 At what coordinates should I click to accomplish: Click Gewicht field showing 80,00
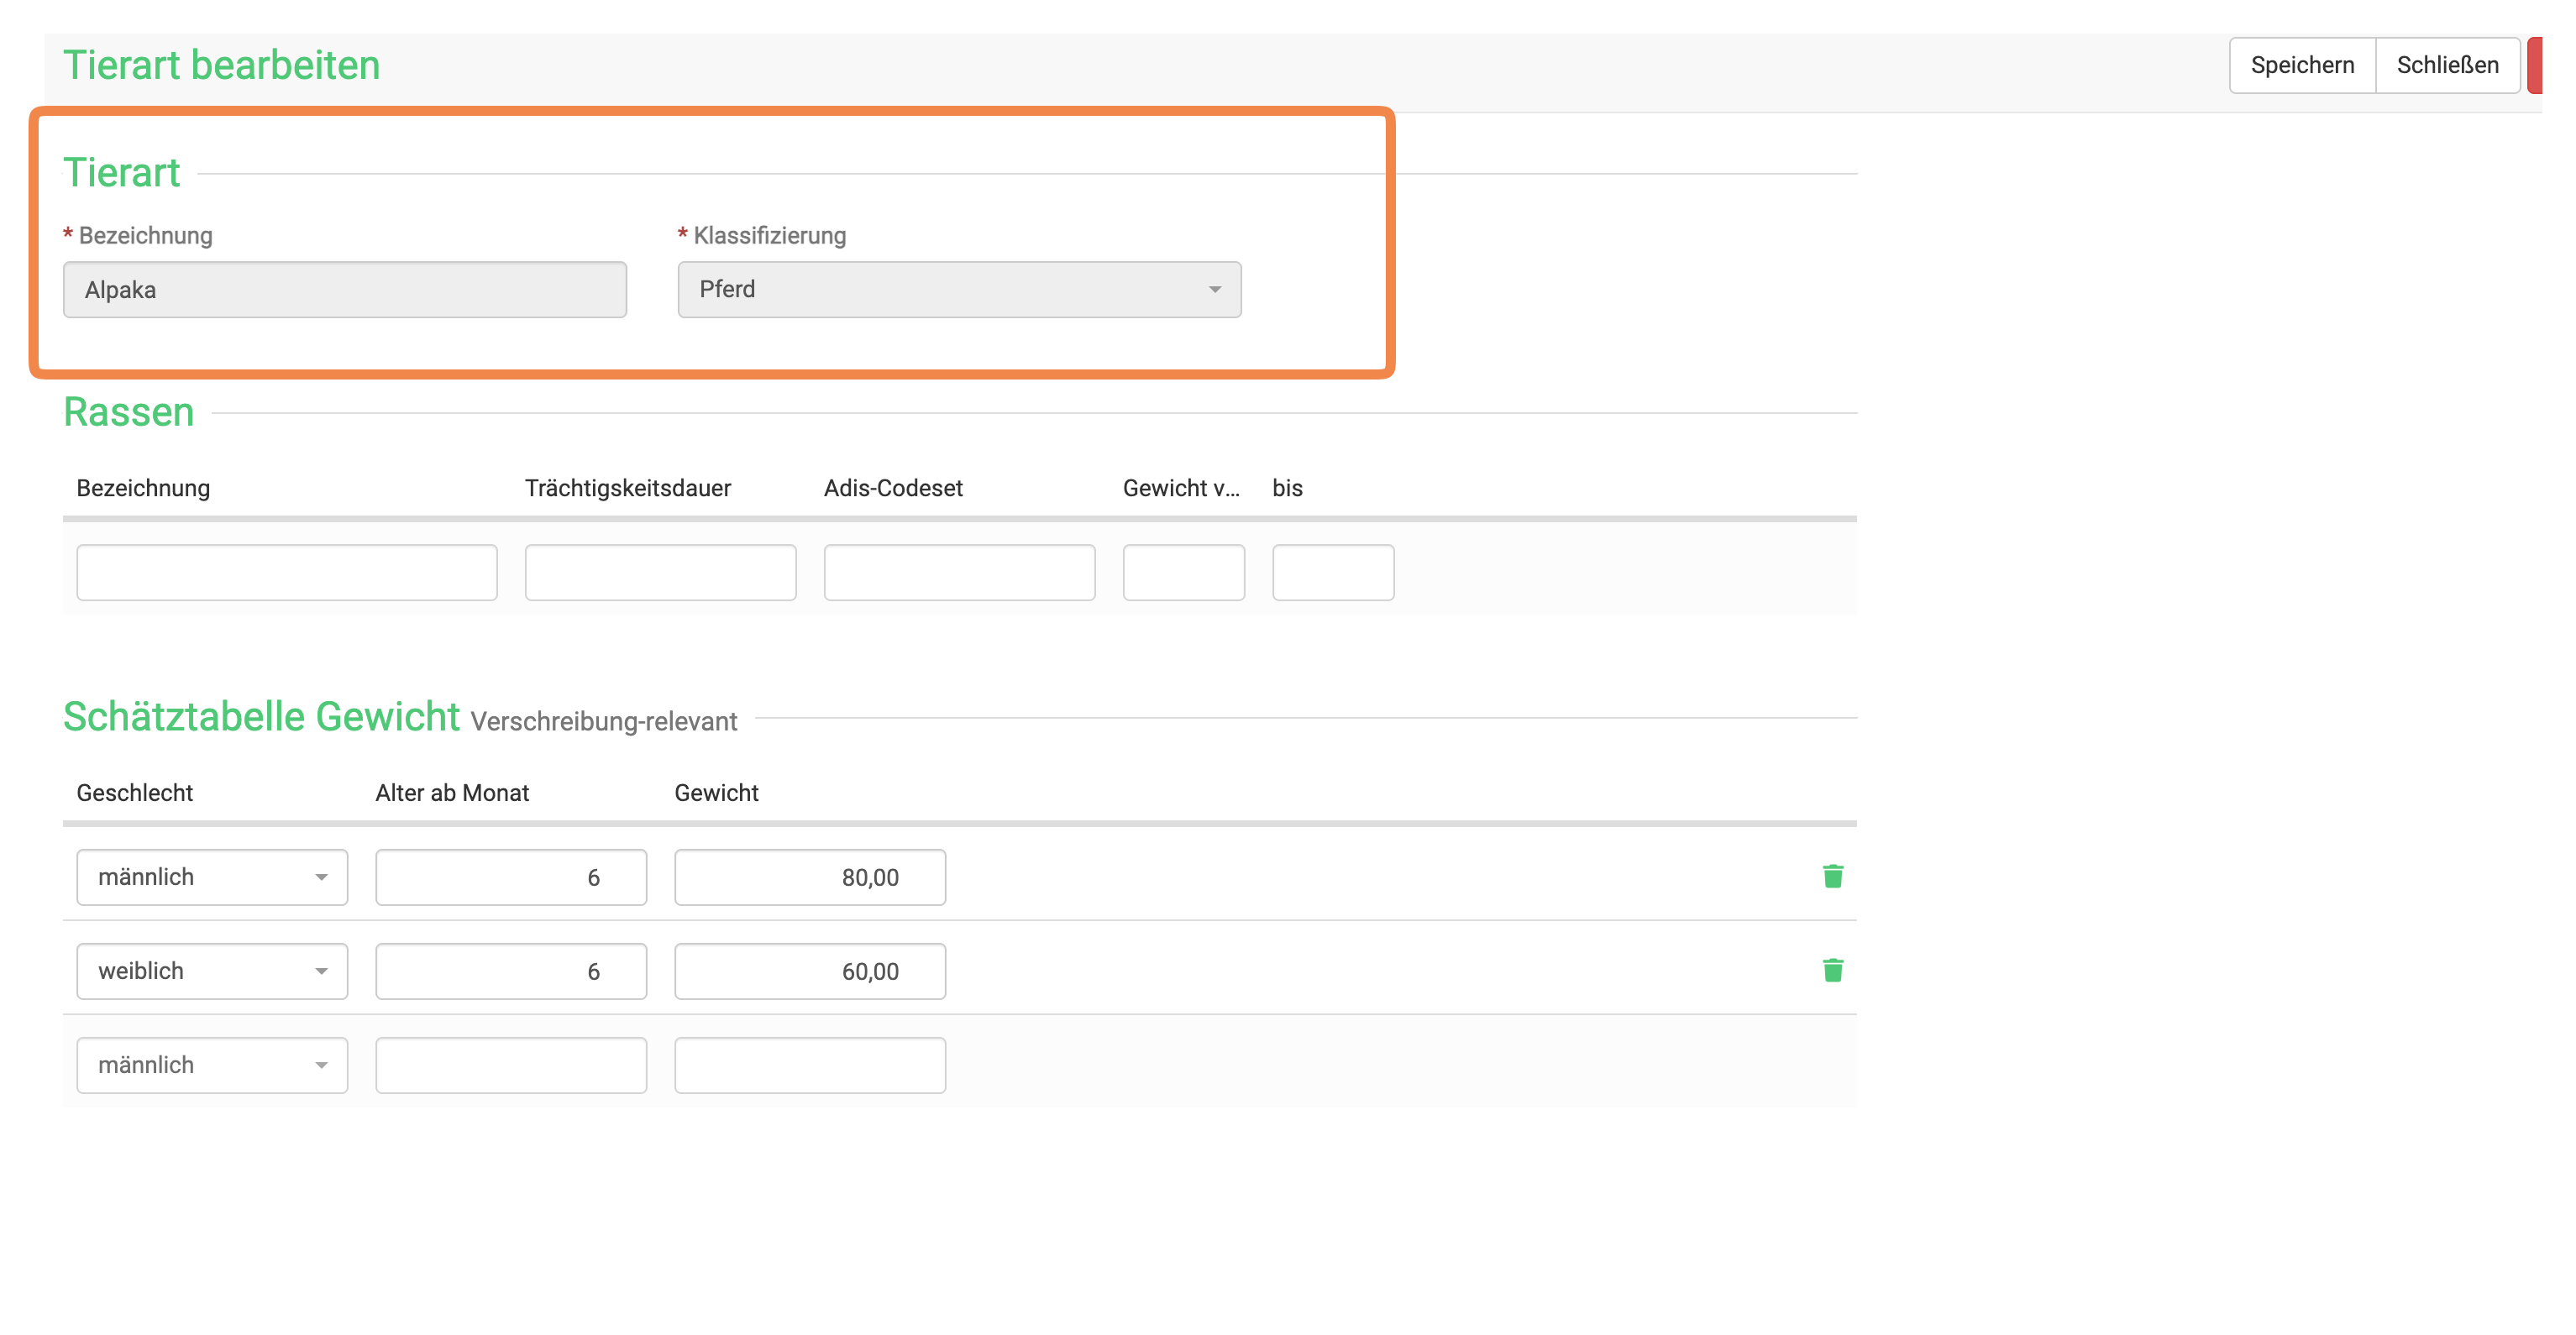coord(810,877)
